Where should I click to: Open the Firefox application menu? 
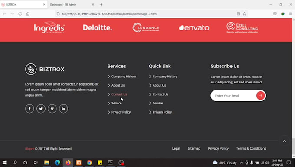coord(291,14)
